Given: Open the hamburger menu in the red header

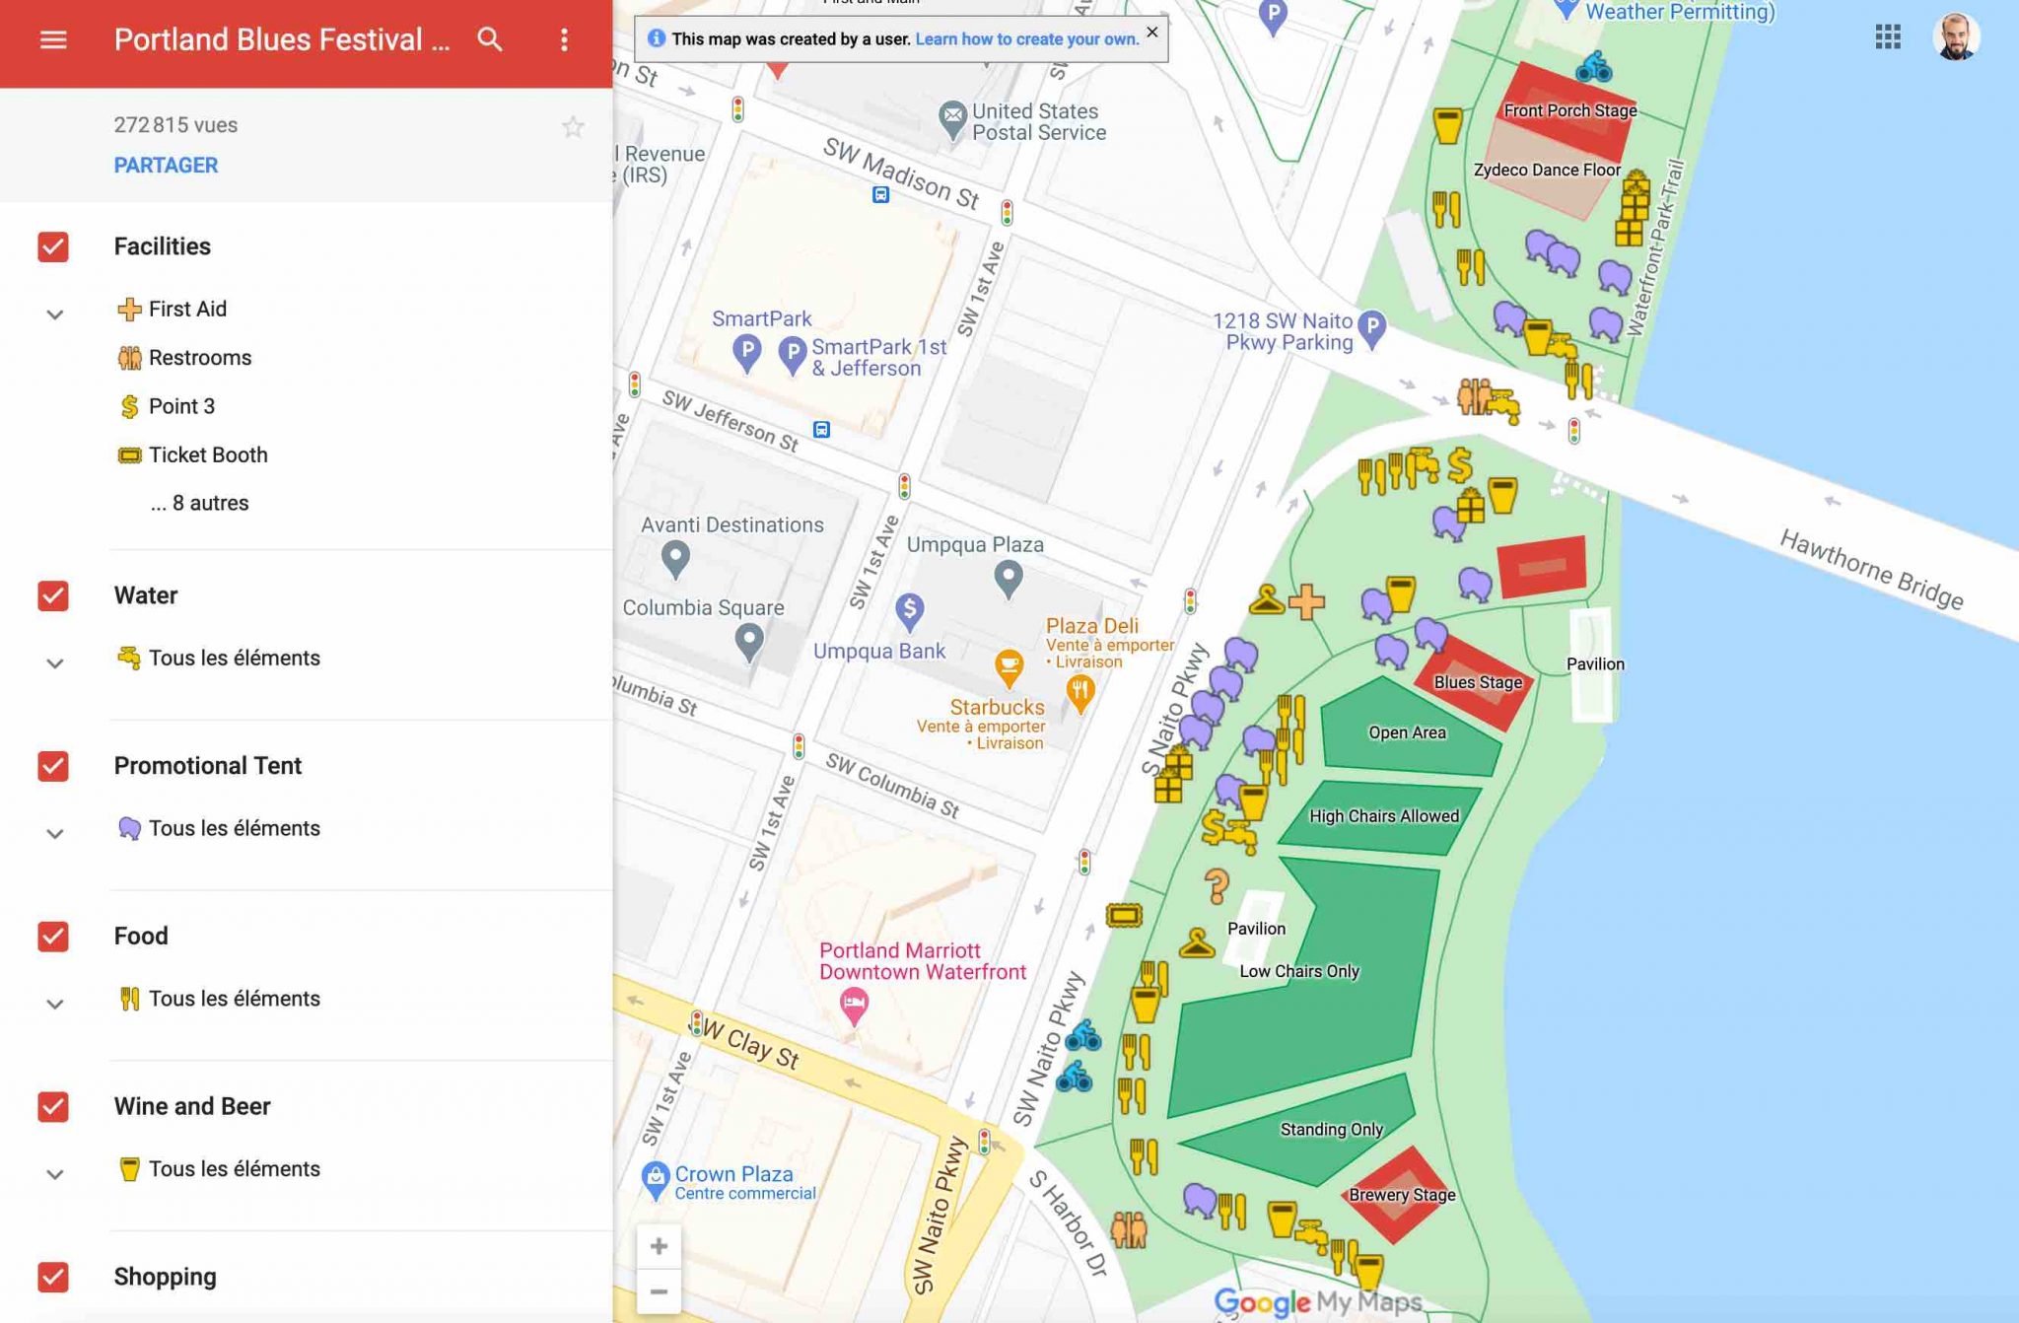Looking at the screenshot, I should click(53, 39).
